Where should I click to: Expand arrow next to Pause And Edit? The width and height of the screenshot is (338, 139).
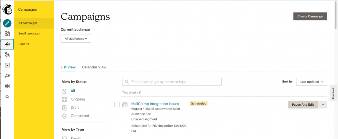pyautogui.click(x=323, y=105)
